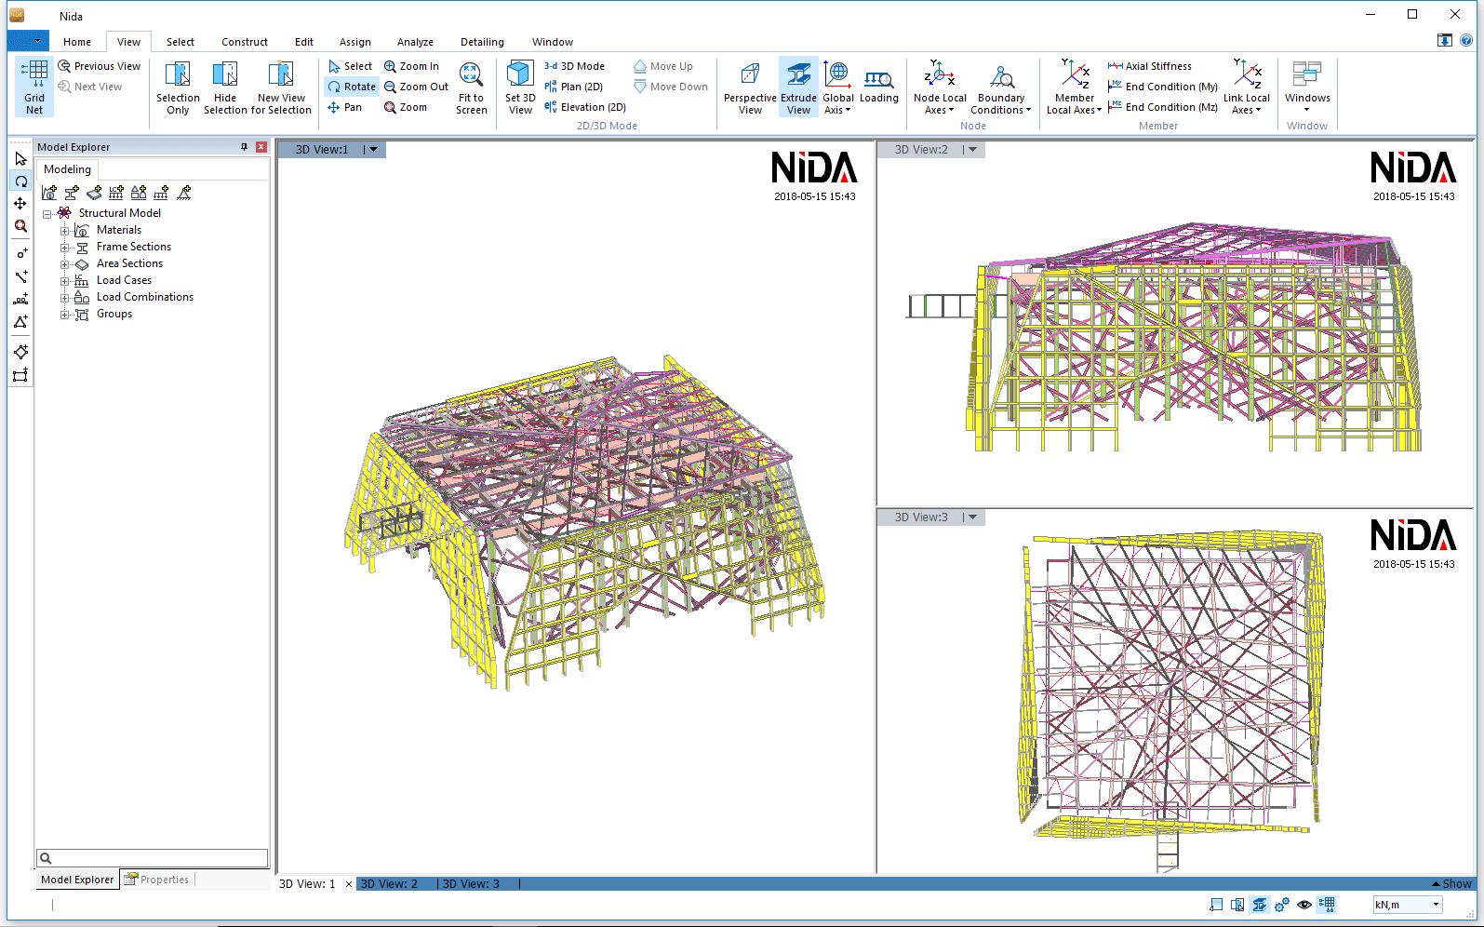Image resolution: width=1484 pixels, height=927 pixels.
Task: Close the Model Explorer panel
Action: point(261,147)
